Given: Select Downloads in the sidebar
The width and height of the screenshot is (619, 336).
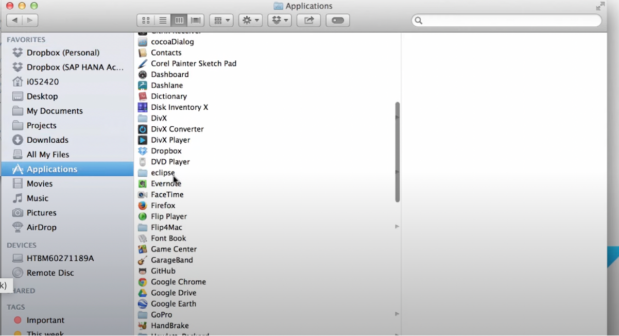Looking at the screenshot, I should (47, 140).
